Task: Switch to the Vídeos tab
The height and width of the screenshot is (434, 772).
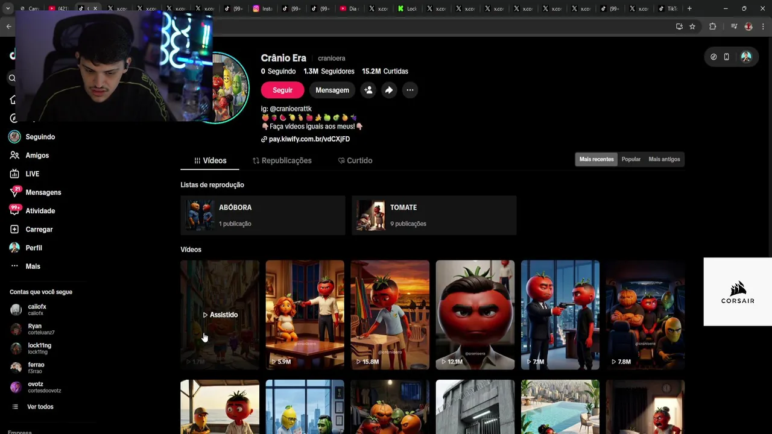Action: coord(210,160)
